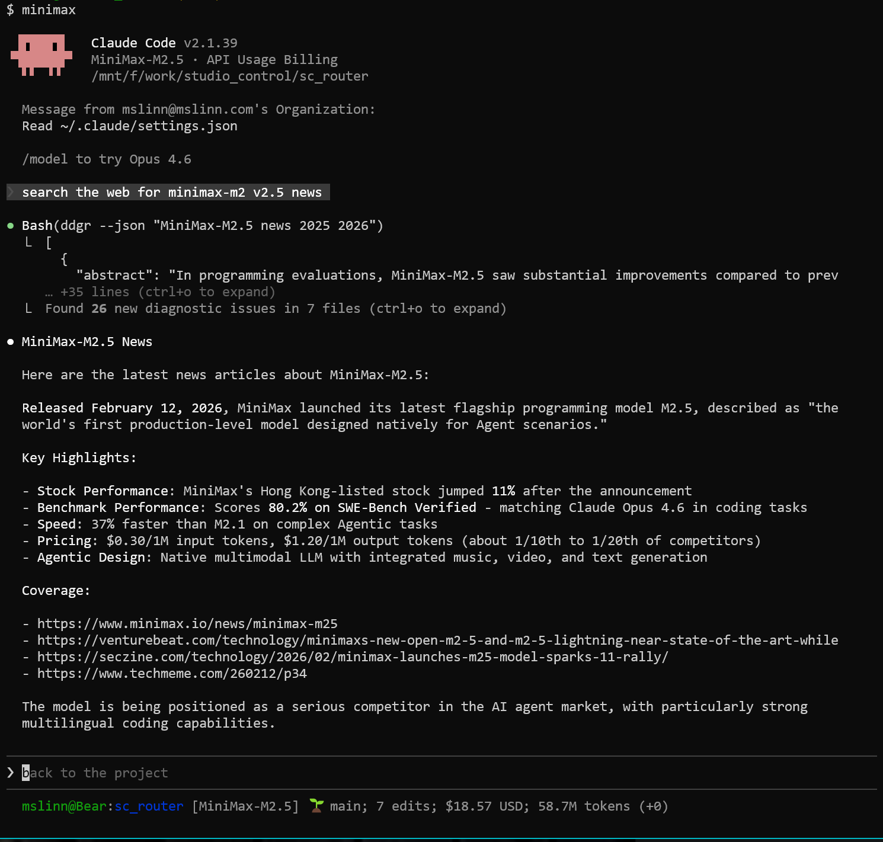Click the 'mslinn@Bear' user host label

pyautogui.click(x=64, y=806)
